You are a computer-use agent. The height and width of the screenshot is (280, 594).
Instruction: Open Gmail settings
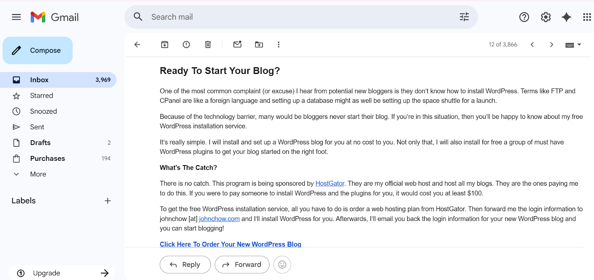[545, 17]
